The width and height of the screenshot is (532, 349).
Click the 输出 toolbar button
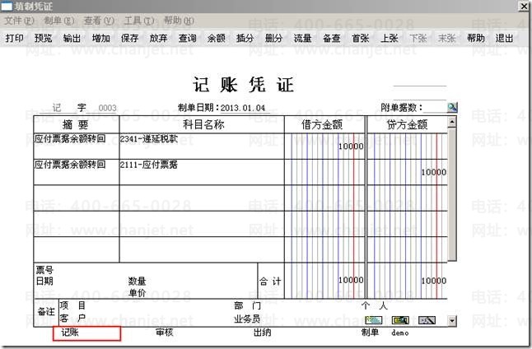click(72, 38)
